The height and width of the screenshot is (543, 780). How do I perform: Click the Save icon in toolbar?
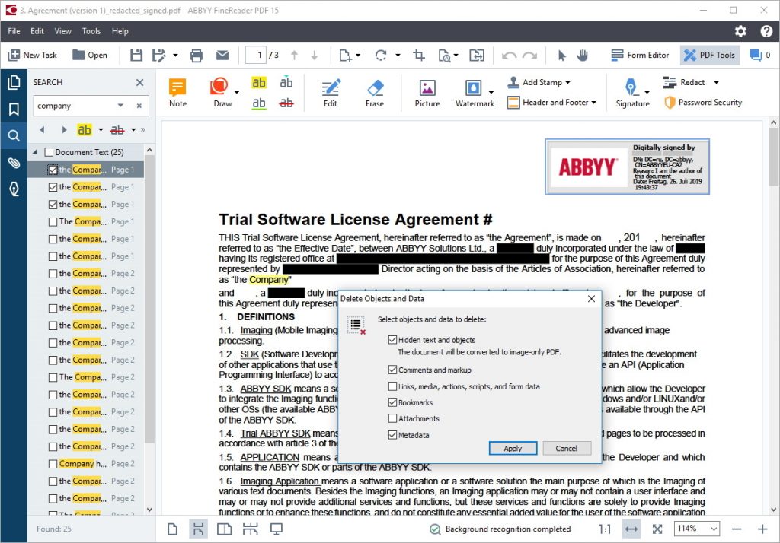click(136, 55)
